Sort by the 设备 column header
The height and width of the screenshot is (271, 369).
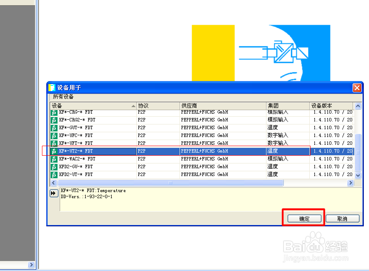[93, 106]
